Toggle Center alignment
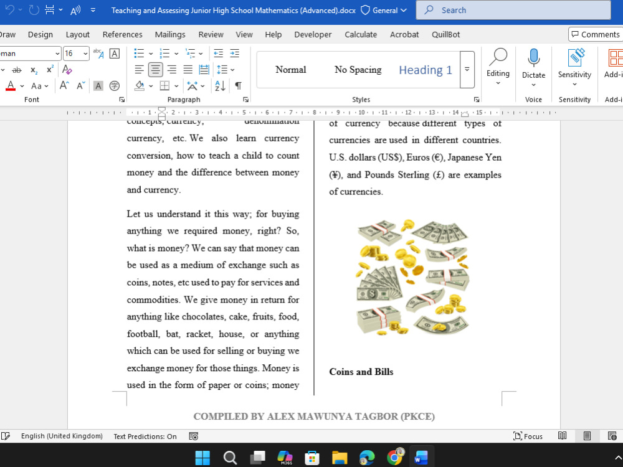This screenshot has height=467, width=623. pyautogui.click(x=155, y=70)
